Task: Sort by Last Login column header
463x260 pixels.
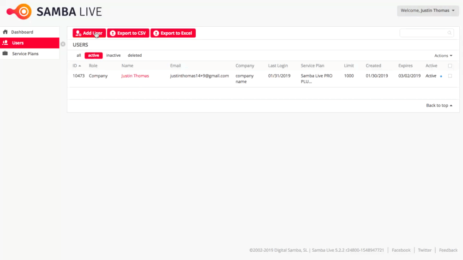Action: click(278, 66)
